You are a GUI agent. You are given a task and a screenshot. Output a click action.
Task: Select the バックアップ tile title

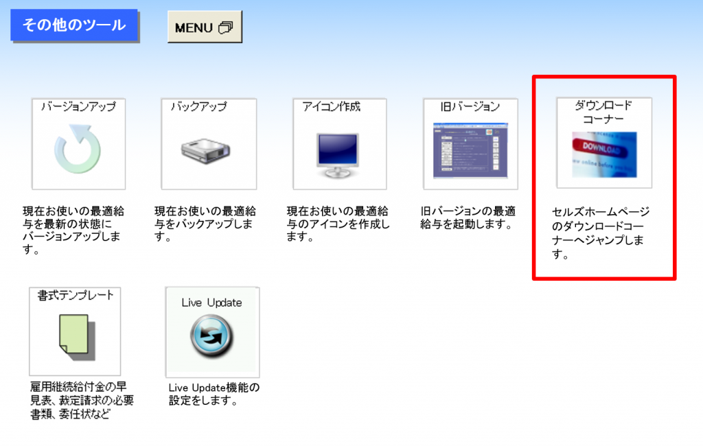tap(199, 107)
